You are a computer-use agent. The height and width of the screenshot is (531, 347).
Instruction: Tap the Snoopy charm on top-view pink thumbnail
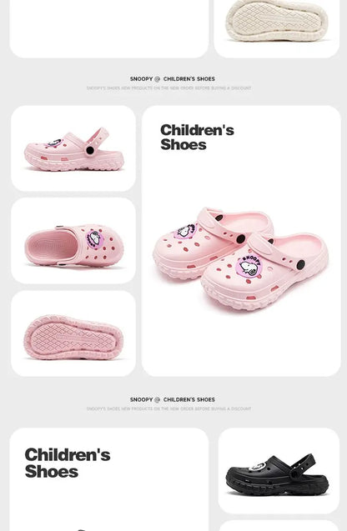(95, 238)
